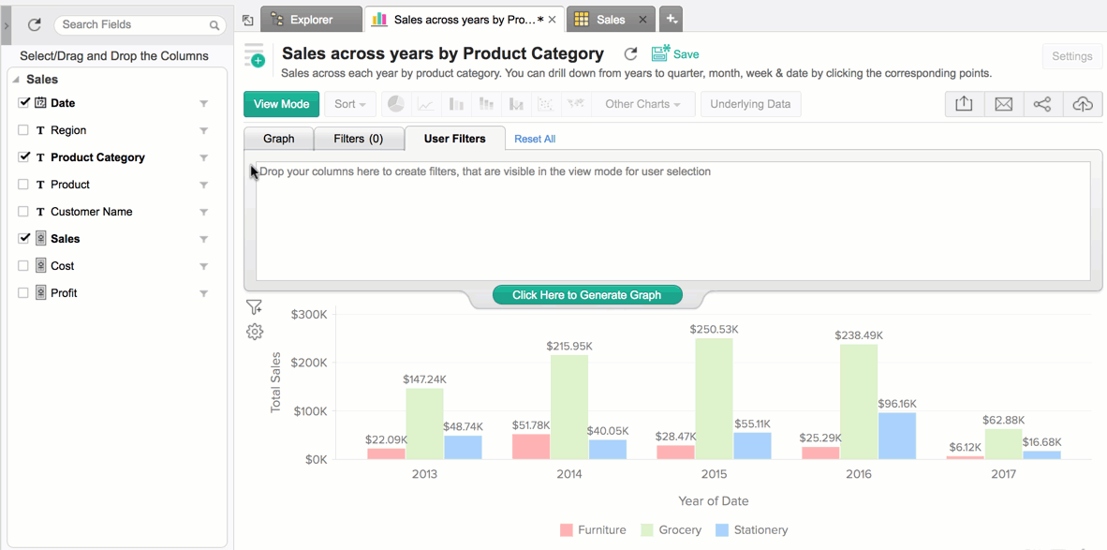Screen dimensions: 1107x550
Task: Click the email envelope icon
Action: (1003, 104)
